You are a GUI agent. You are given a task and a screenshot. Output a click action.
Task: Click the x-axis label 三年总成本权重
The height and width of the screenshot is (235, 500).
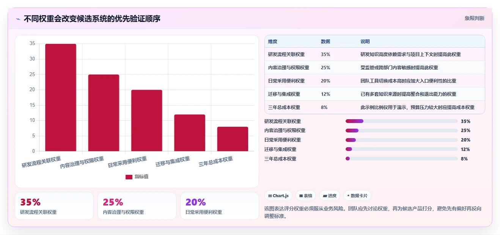[215, 162]
